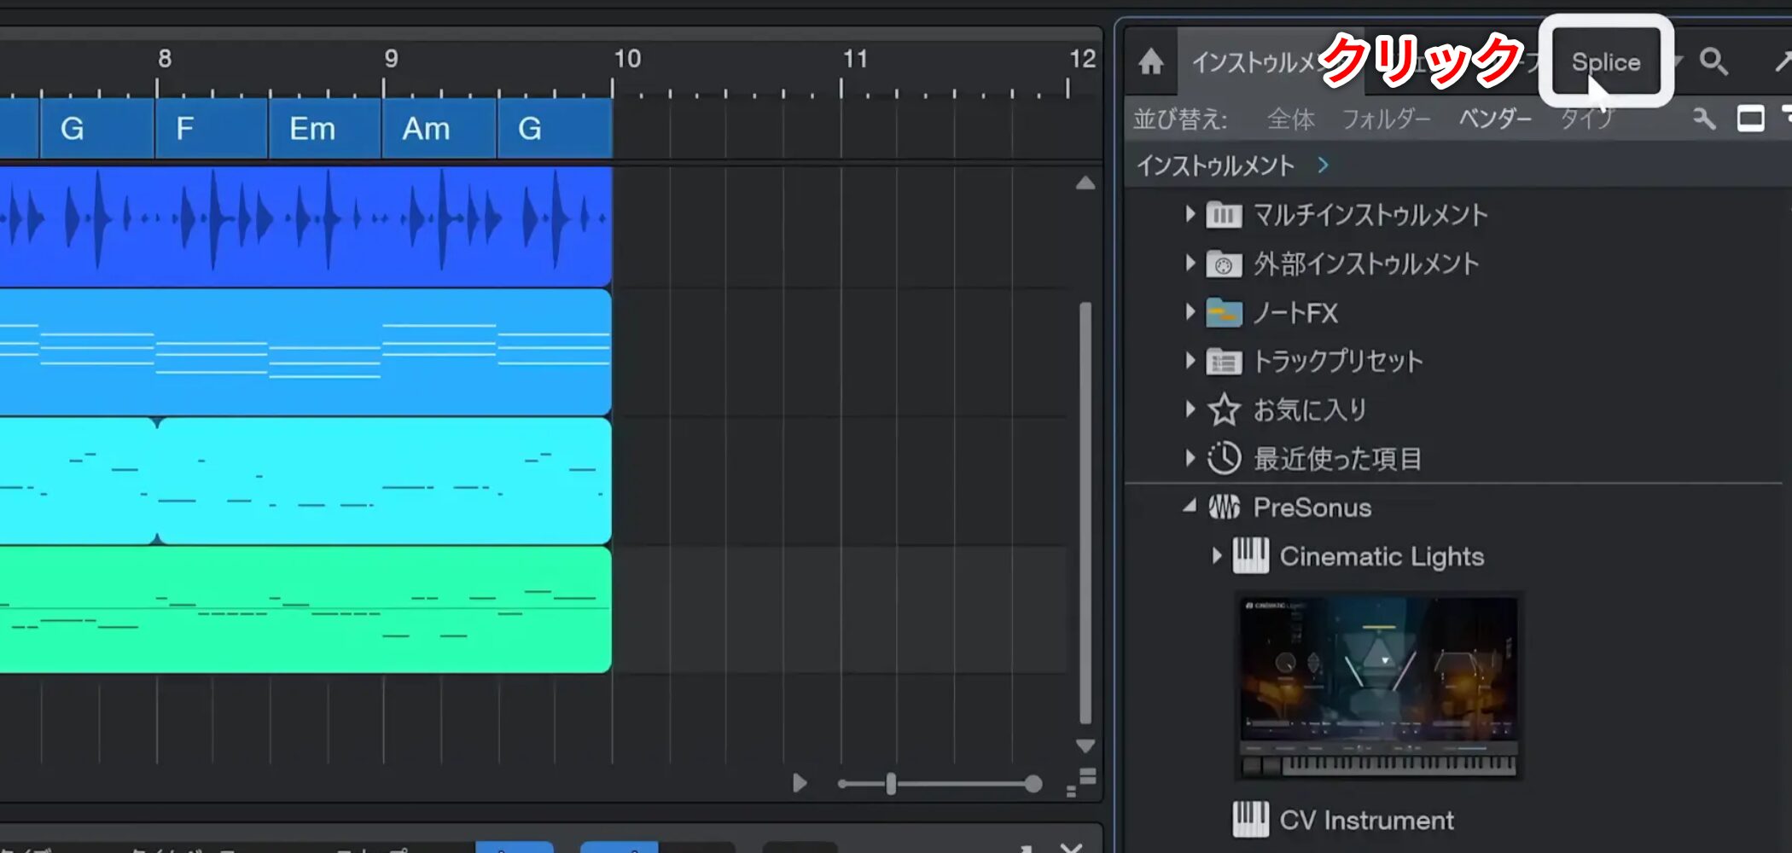1792x853 pixels.
Task: Sort by ベンダー option
Action: click(x=1494, y=119)
